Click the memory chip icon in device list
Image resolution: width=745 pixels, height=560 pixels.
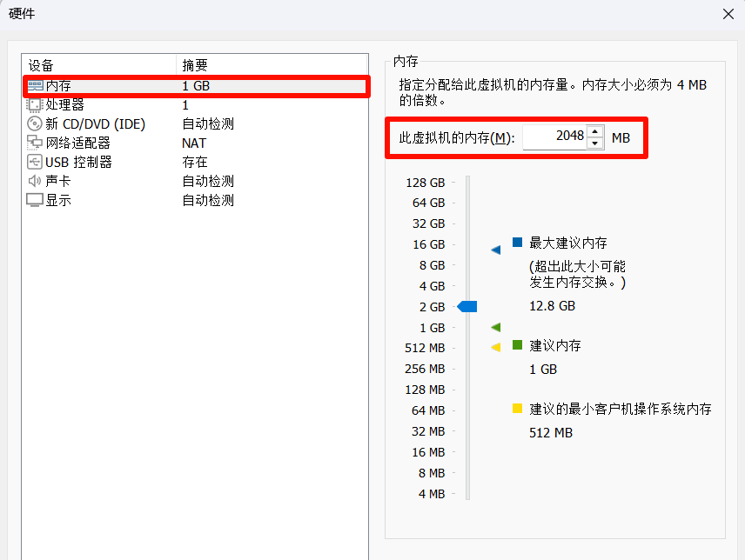coord(35,85)
